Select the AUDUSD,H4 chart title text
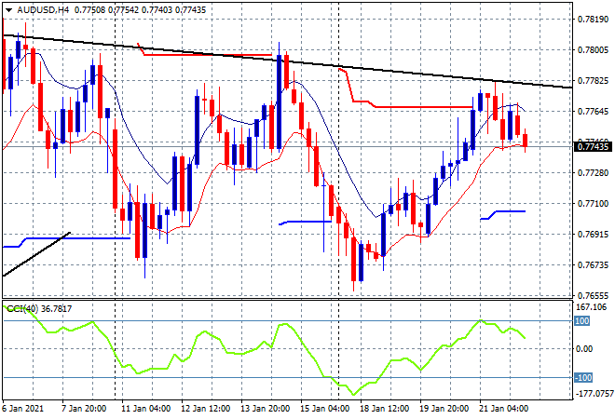The height and width of the screenshot is (419, 615). (43, 10)
